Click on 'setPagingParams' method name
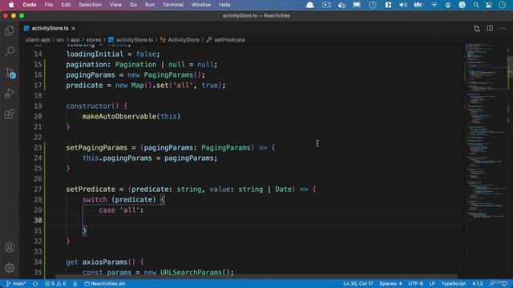 96,147
